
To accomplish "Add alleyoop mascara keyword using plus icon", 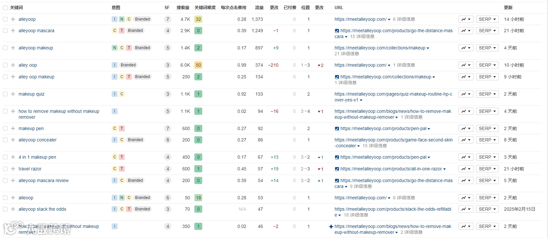I will 13,31.
